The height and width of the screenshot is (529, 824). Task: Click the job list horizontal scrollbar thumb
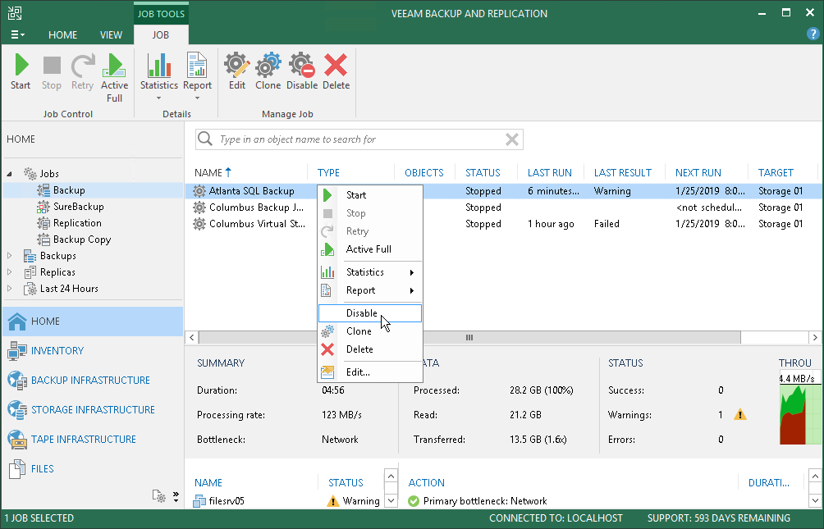coord(469,337)
